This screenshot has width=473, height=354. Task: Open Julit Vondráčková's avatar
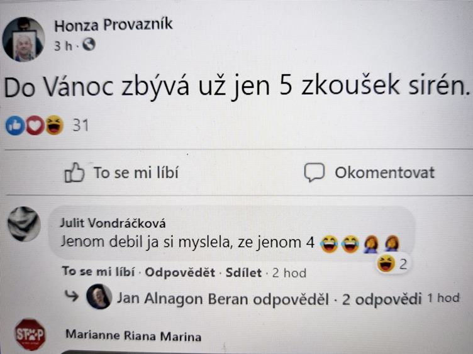(x=24, y=224)
